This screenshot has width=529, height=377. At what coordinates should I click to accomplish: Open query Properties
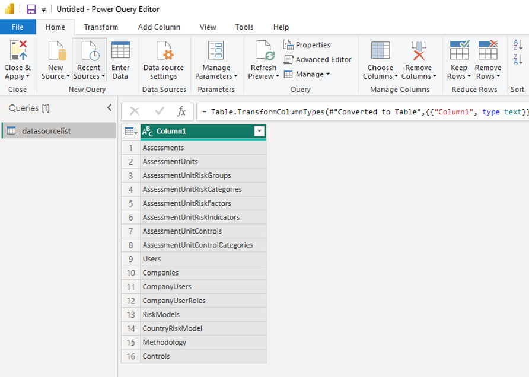point(307,45)
